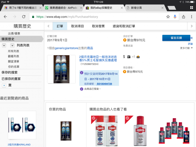Select the 訂單 tab

[60, 26]
